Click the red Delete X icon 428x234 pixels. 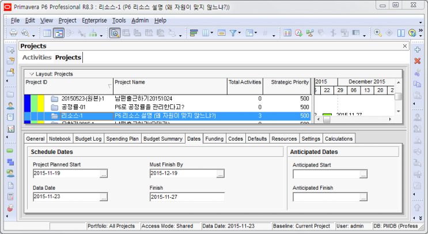(418, 61)
